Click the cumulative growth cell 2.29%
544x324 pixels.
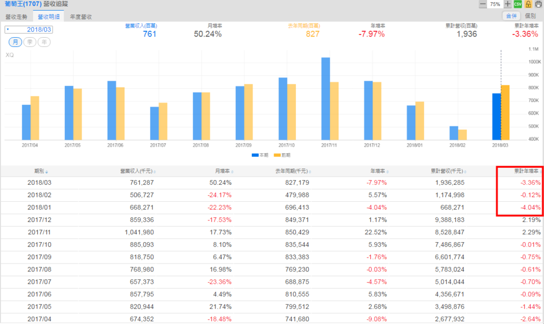point(531,233)
